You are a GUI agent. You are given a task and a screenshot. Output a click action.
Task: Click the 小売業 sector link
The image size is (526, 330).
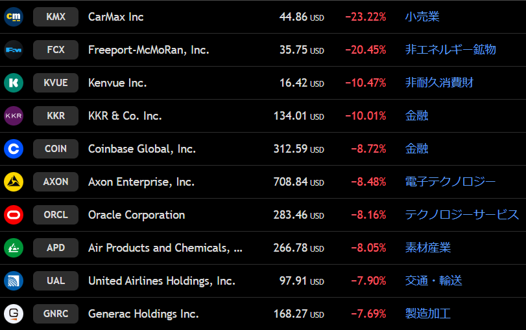click(422, 17)
